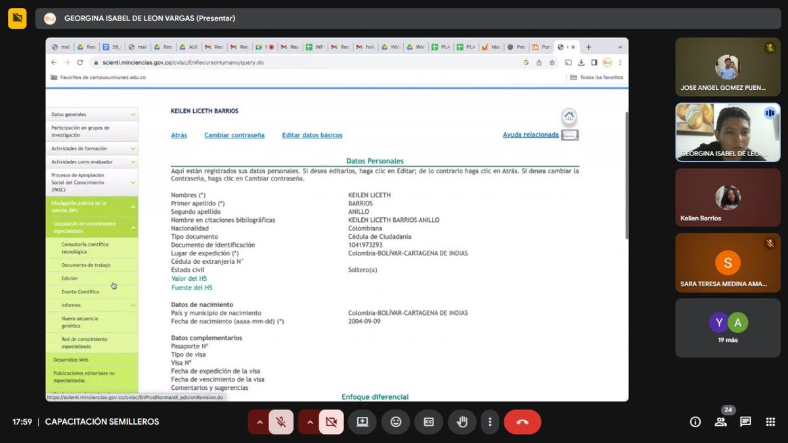Open audio settings arrow beside the microphone
Image resolution: width=788 pixels, height=443 pixels.
(259, 422)
